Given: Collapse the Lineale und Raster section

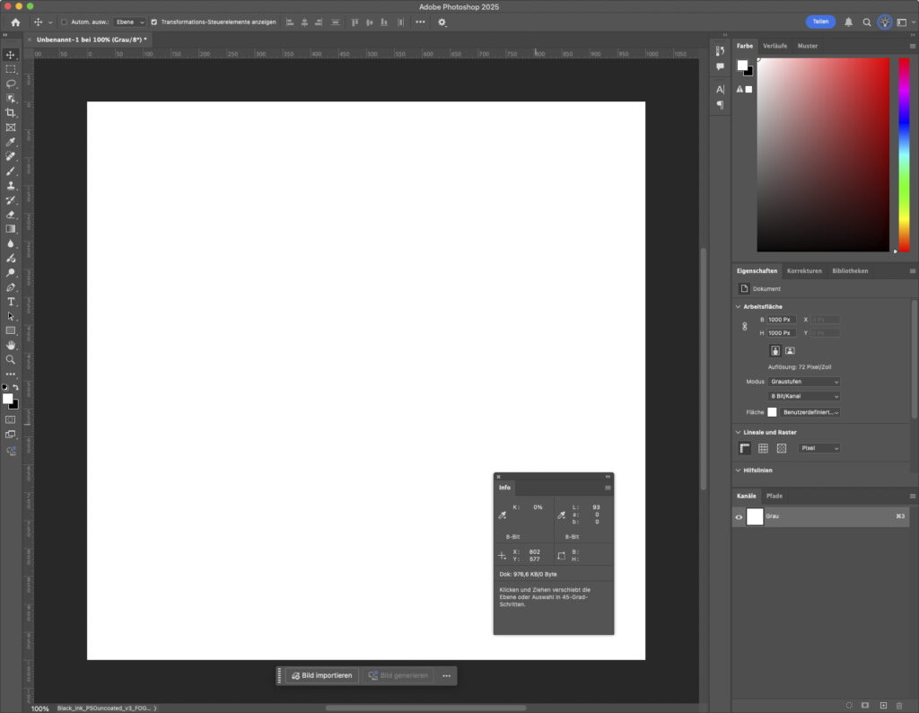Looking at the screenshot, I should (738, 432).
